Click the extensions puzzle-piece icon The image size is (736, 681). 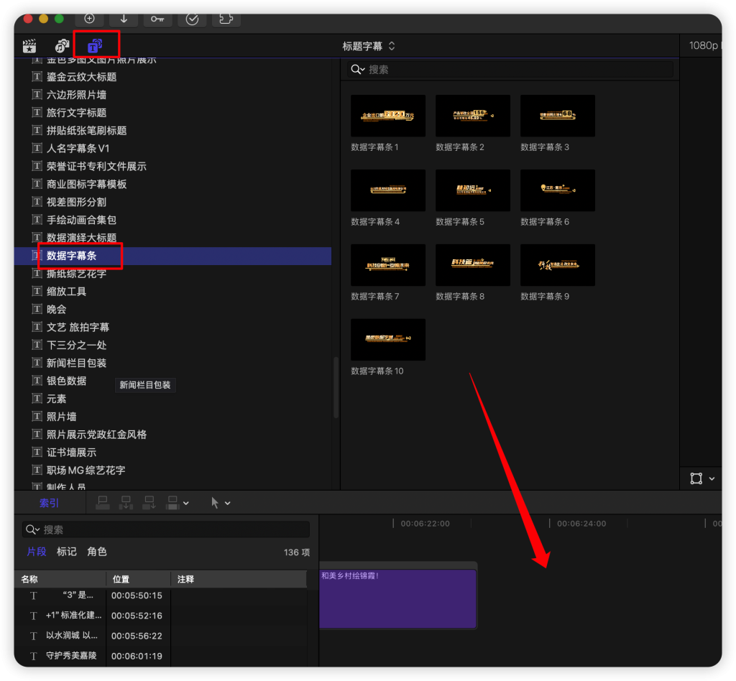coord(226,19)
